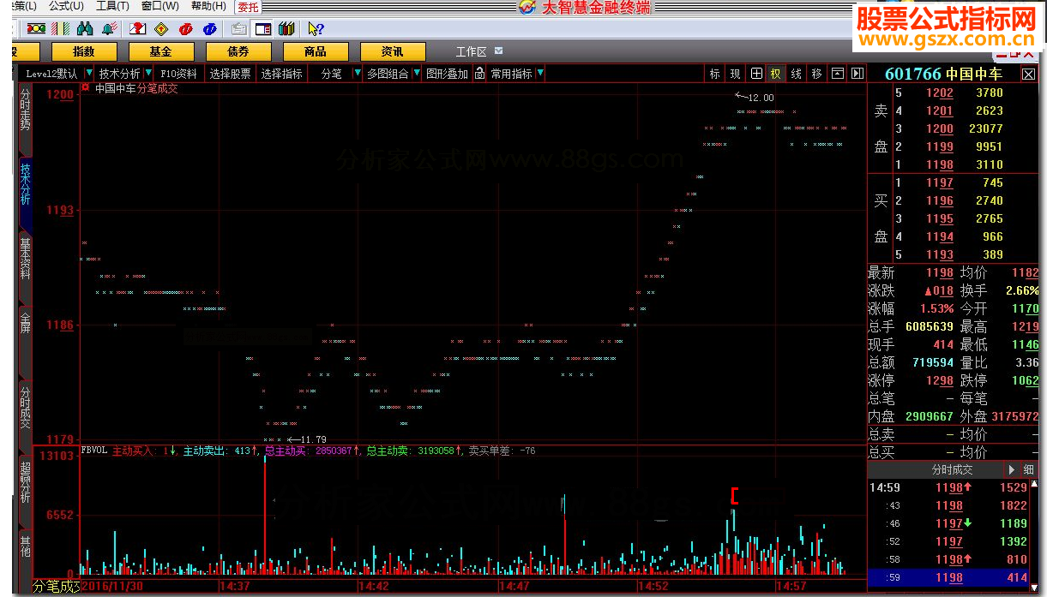Click the 14:42 time axis label
The image size is (1047, 597).
(x=375, y=586)
